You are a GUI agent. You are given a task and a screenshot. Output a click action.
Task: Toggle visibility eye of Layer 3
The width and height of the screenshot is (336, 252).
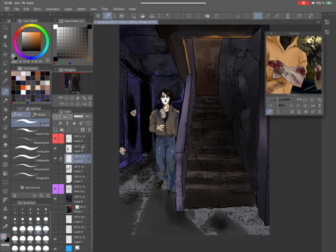tap(55, 169)
